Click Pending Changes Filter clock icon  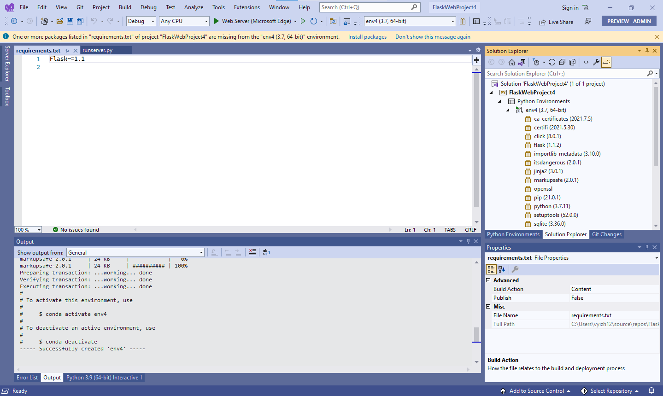536,62
